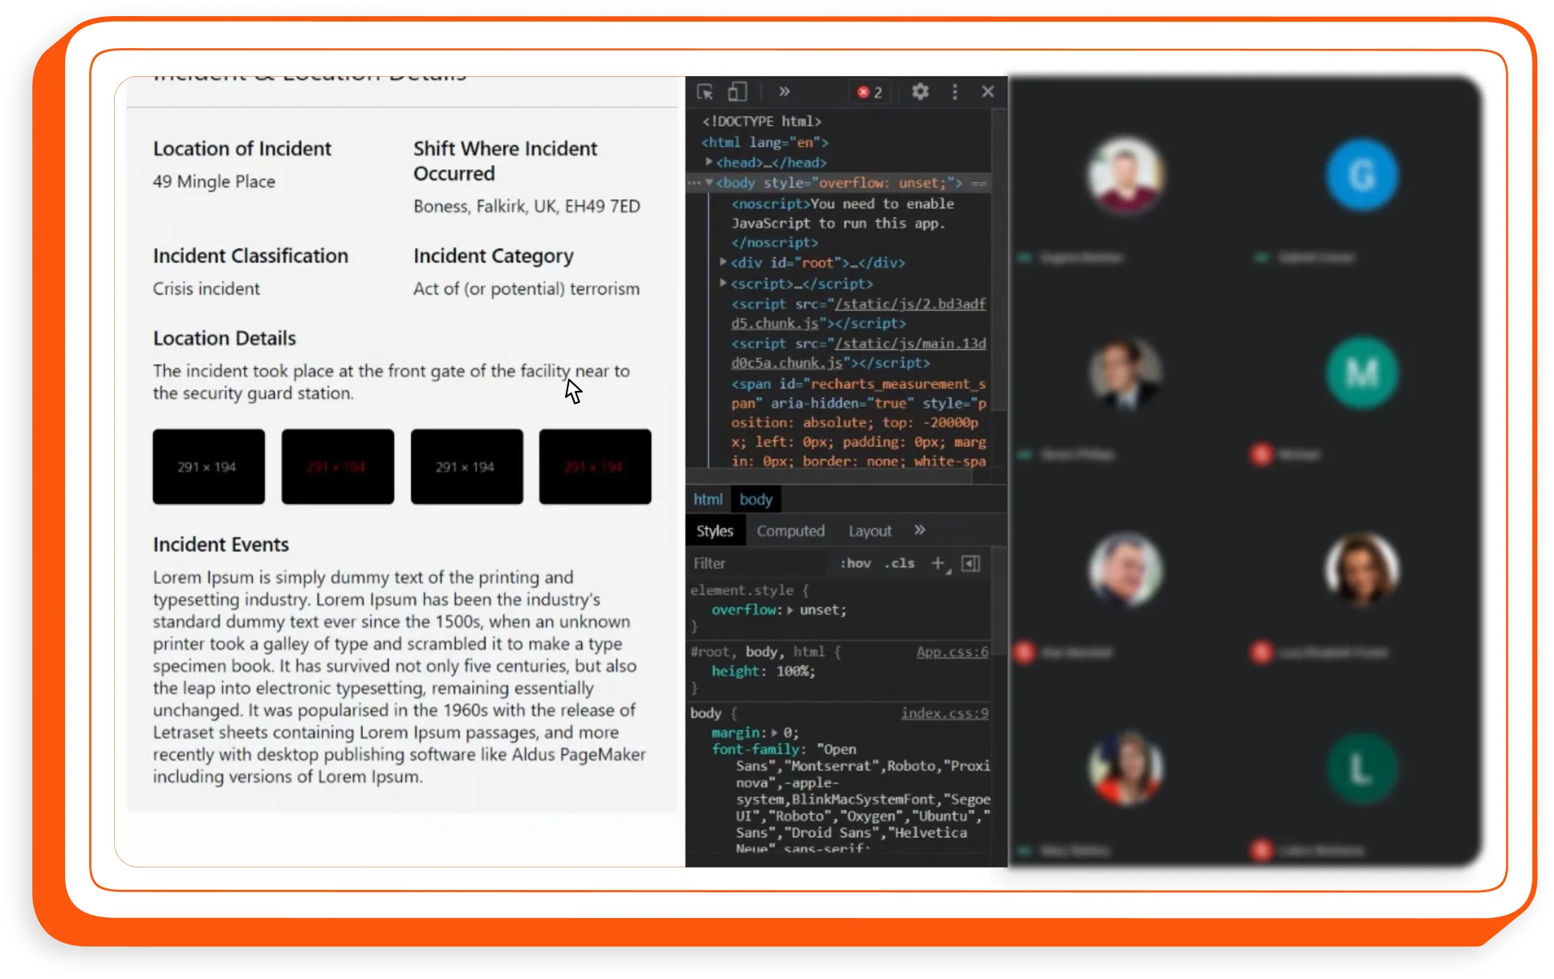Open the DevTools three-dot menu
Screen dimensions: 1554x979
point(954,91)
